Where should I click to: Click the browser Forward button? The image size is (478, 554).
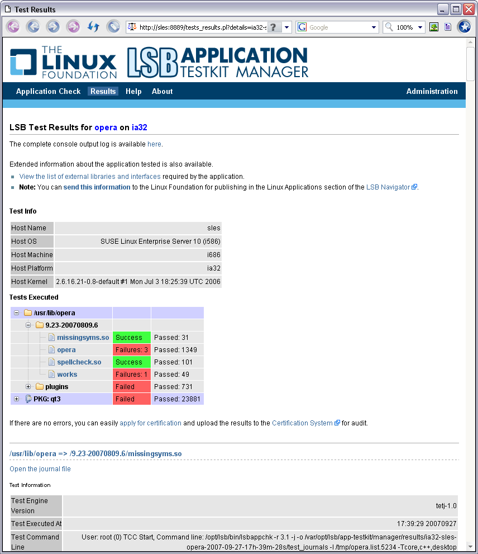(x=53, y=27)
